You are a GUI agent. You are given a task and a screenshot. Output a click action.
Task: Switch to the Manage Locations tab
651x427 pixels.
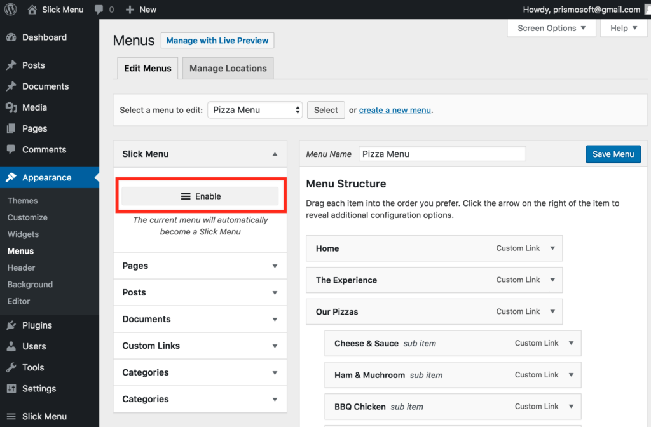tap(227, 67)
